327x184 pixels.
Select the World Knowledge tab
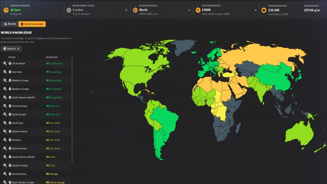[32, 24]
